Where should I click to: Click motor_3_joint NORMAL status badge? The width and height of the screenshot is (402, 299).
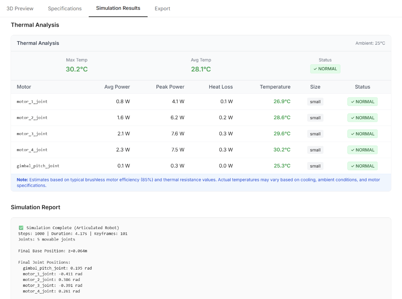362,134
